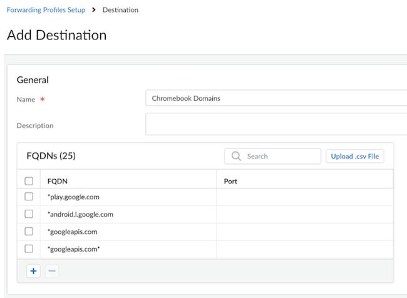
Task: Click the FQDN Search field
Action: pyautogui.click(x=272, y=157)
